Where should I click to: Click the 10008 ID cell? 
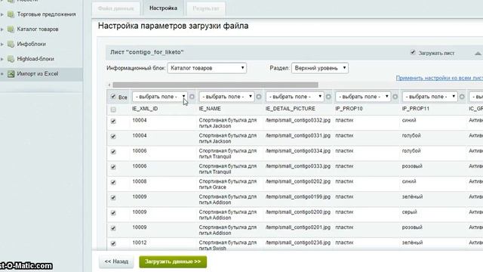139,181
